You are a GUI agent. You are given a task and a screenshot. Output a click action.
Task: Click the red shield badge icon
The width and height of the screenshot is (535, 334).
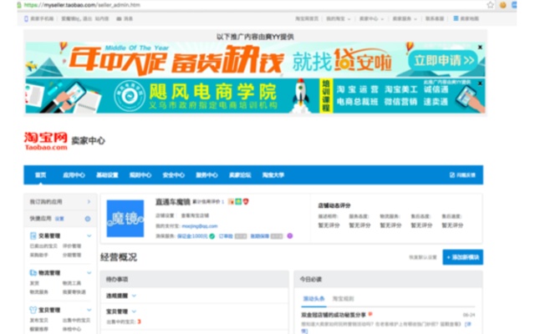pos(246,202)
